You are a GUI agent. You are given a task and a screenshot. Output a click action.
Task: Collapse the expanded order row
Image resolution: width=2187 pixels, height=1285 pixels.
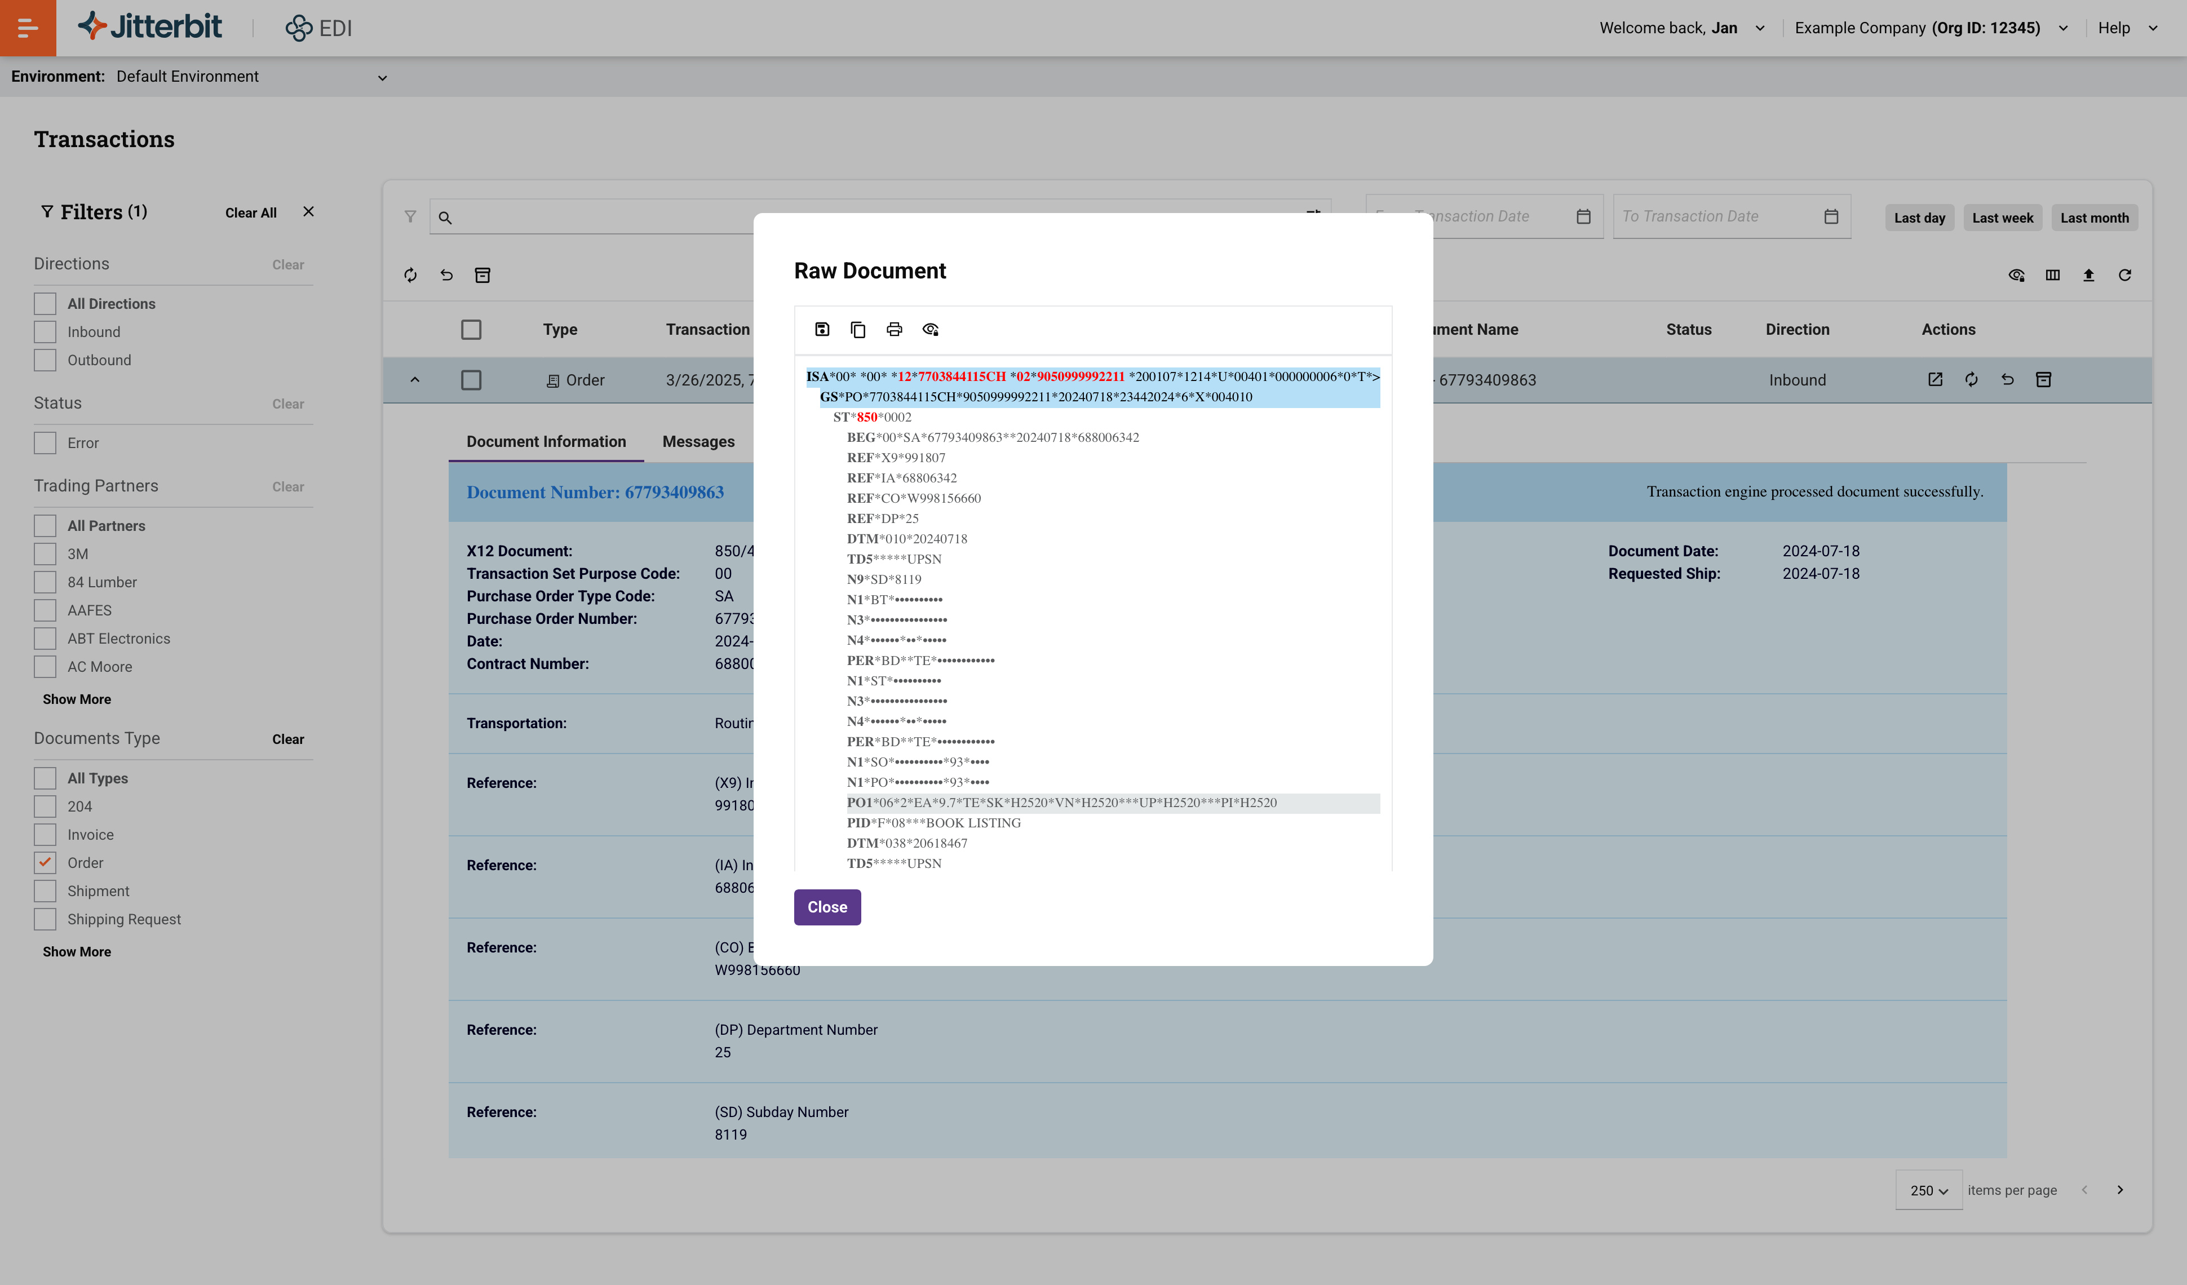[415, 379]
